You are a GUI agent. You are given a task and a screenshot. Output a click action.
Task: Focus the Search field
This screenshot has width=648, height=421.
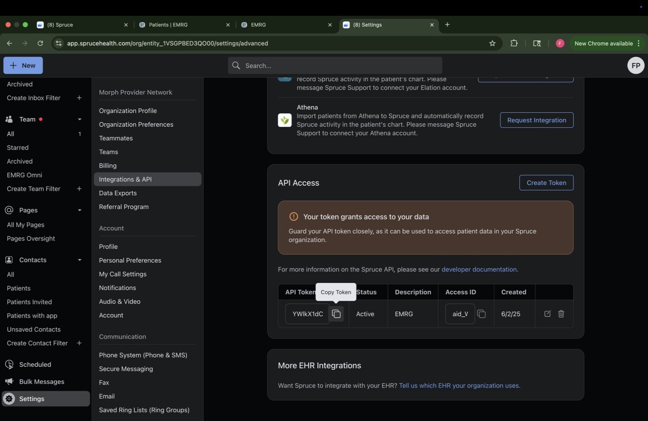335,66
